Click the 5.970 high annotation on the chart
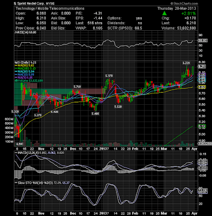This screenshot has width=212, height=216. (109, 76)
